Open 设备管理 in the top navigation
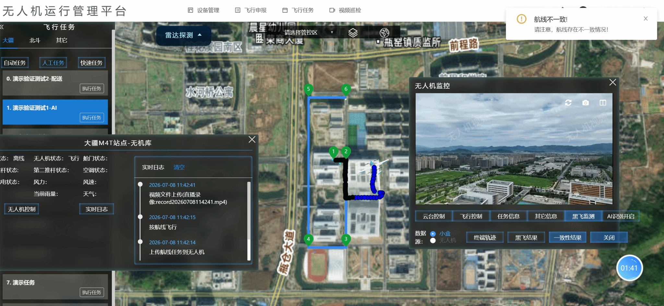Viewport: 664px width, 306px height. [204, 10]
